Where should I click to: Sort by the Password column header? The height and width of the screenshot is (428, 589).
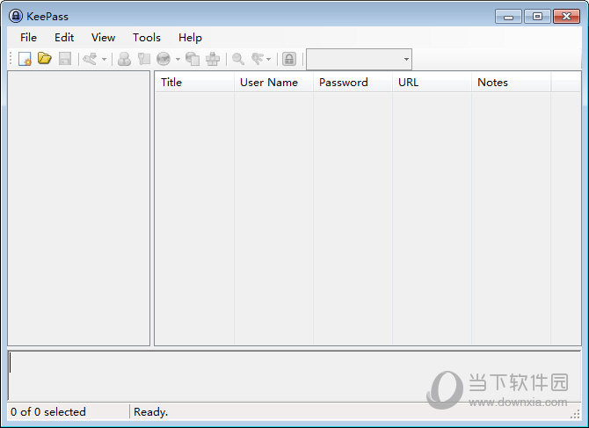pos(353,83)
